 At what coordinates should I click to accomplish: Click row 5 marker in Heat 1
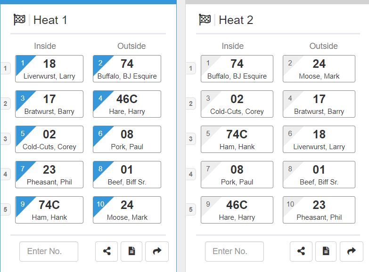5,210
